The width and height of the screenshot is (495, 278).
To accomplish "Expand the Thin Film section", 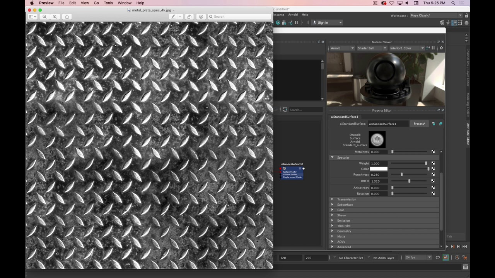I will 332,226.
